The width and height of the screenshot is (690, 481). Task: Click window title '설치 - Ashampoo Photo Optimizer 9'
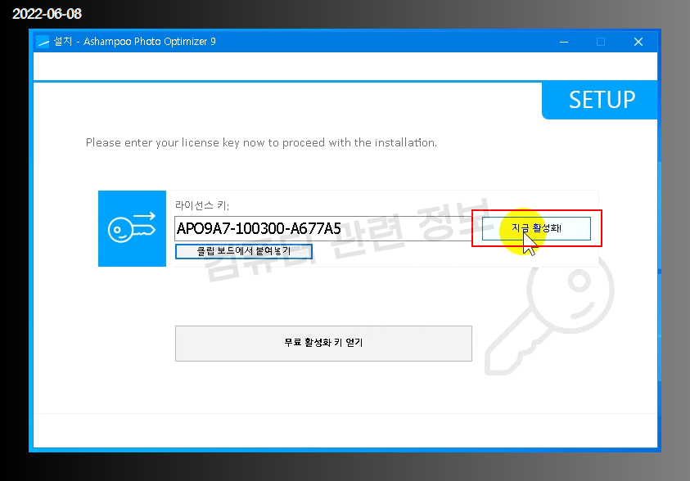pos(135,42)
